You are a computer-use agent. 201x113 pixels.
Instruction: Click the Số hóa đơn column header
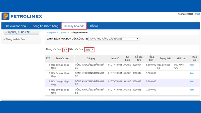pos(138,59)
